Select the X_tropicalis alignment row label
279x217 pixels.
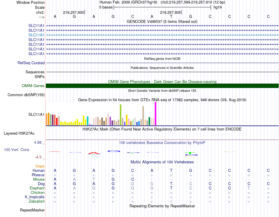pyautogui.click(x=35, y=197)
